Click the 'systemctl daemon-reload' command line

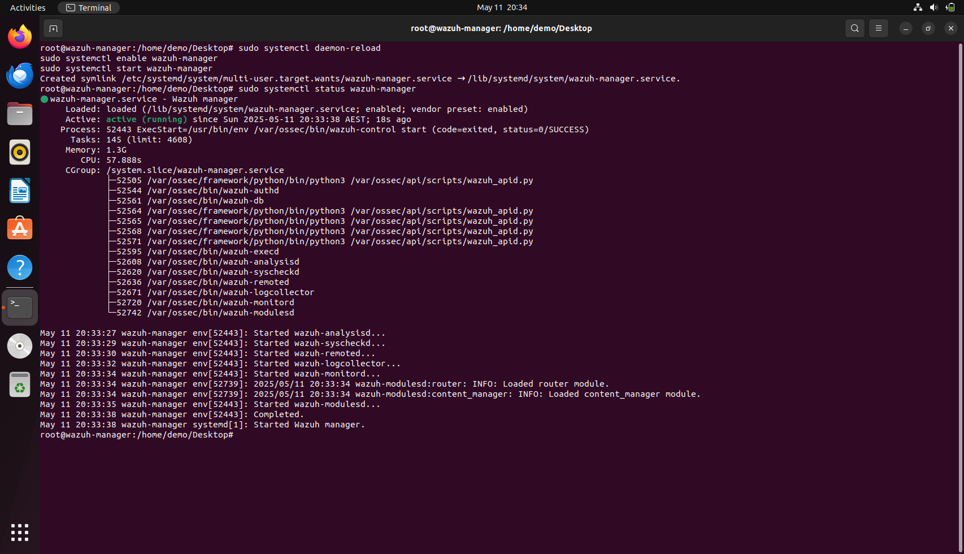(x=210, y=48)
